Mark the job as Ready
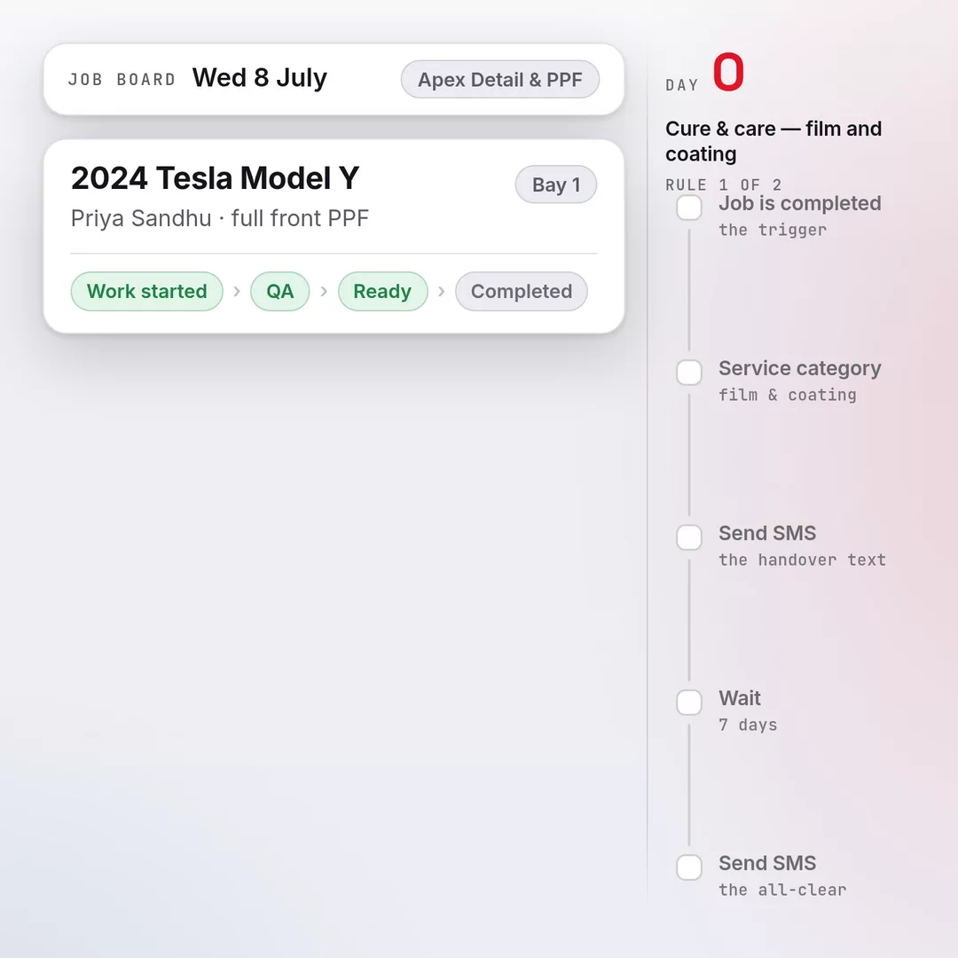Viewport: 958px width, 958px height. (382, 292)
